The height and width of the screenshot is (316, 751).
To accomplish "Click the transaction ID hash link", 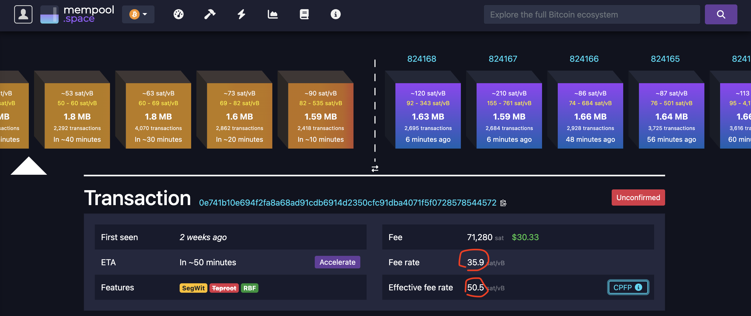I will (347, 203).
